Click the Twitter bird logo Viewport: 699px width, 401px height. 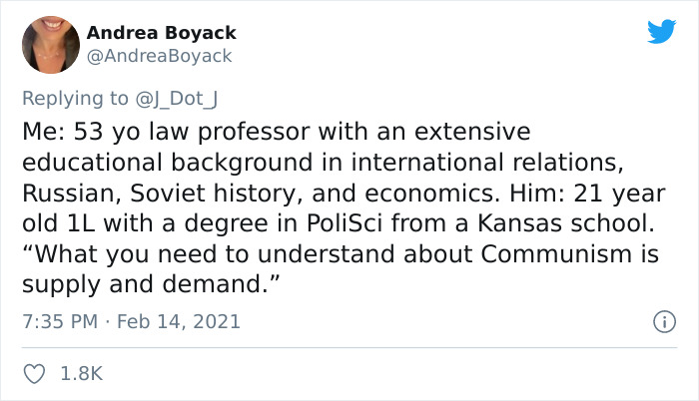coord(661,31)
